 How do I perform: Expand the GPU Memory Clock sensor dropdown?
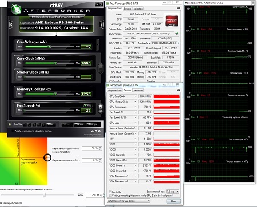pos(135,102)
